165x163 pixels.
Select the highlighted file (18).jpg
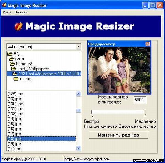coord(41,139)
